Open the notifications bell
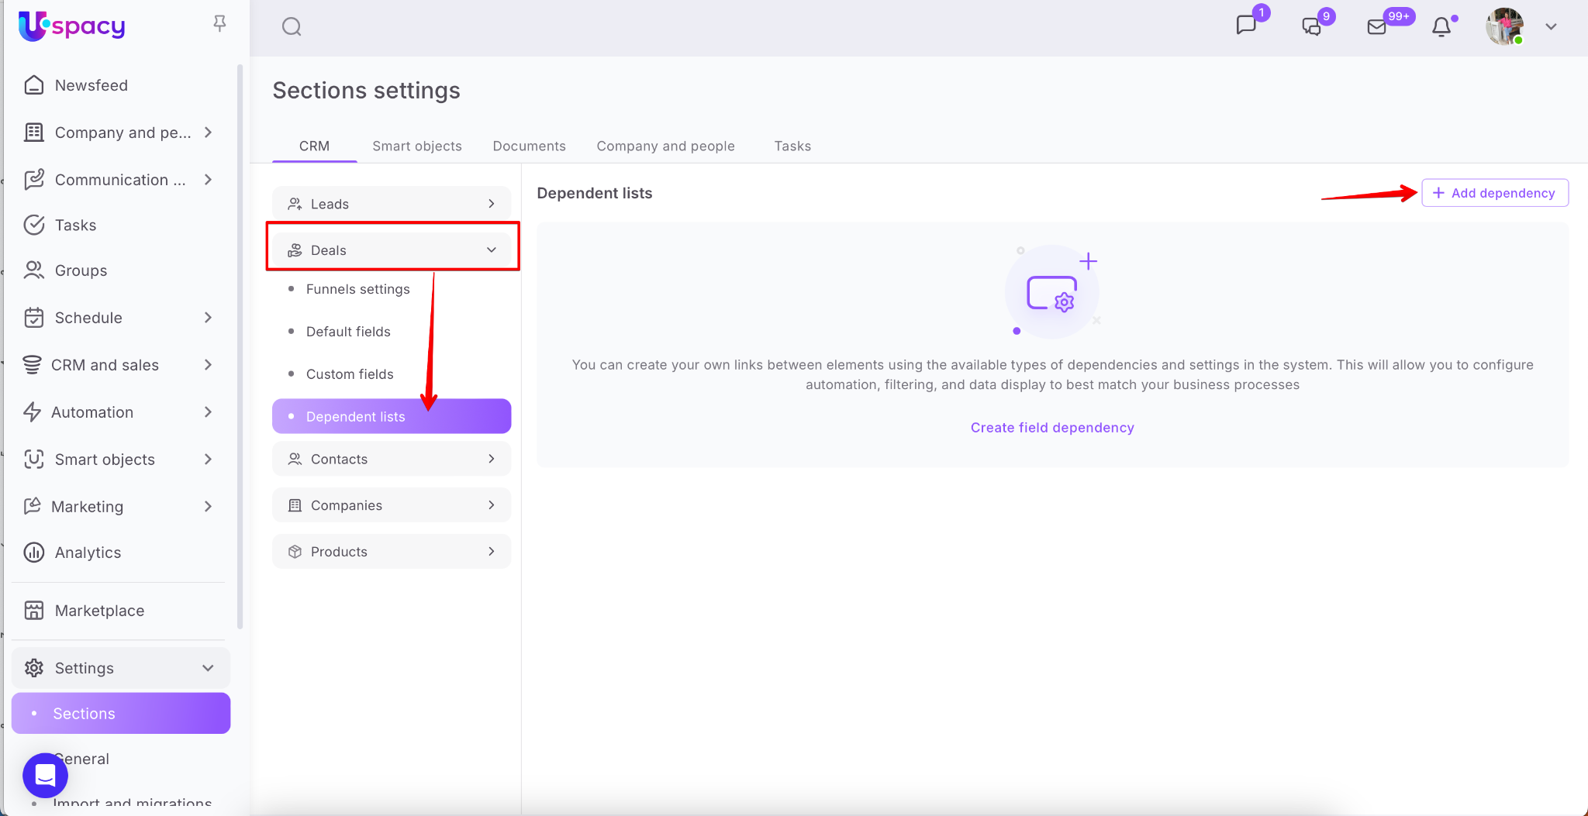Viewport: 1588px width, 816px height. tap(1441, 27)
